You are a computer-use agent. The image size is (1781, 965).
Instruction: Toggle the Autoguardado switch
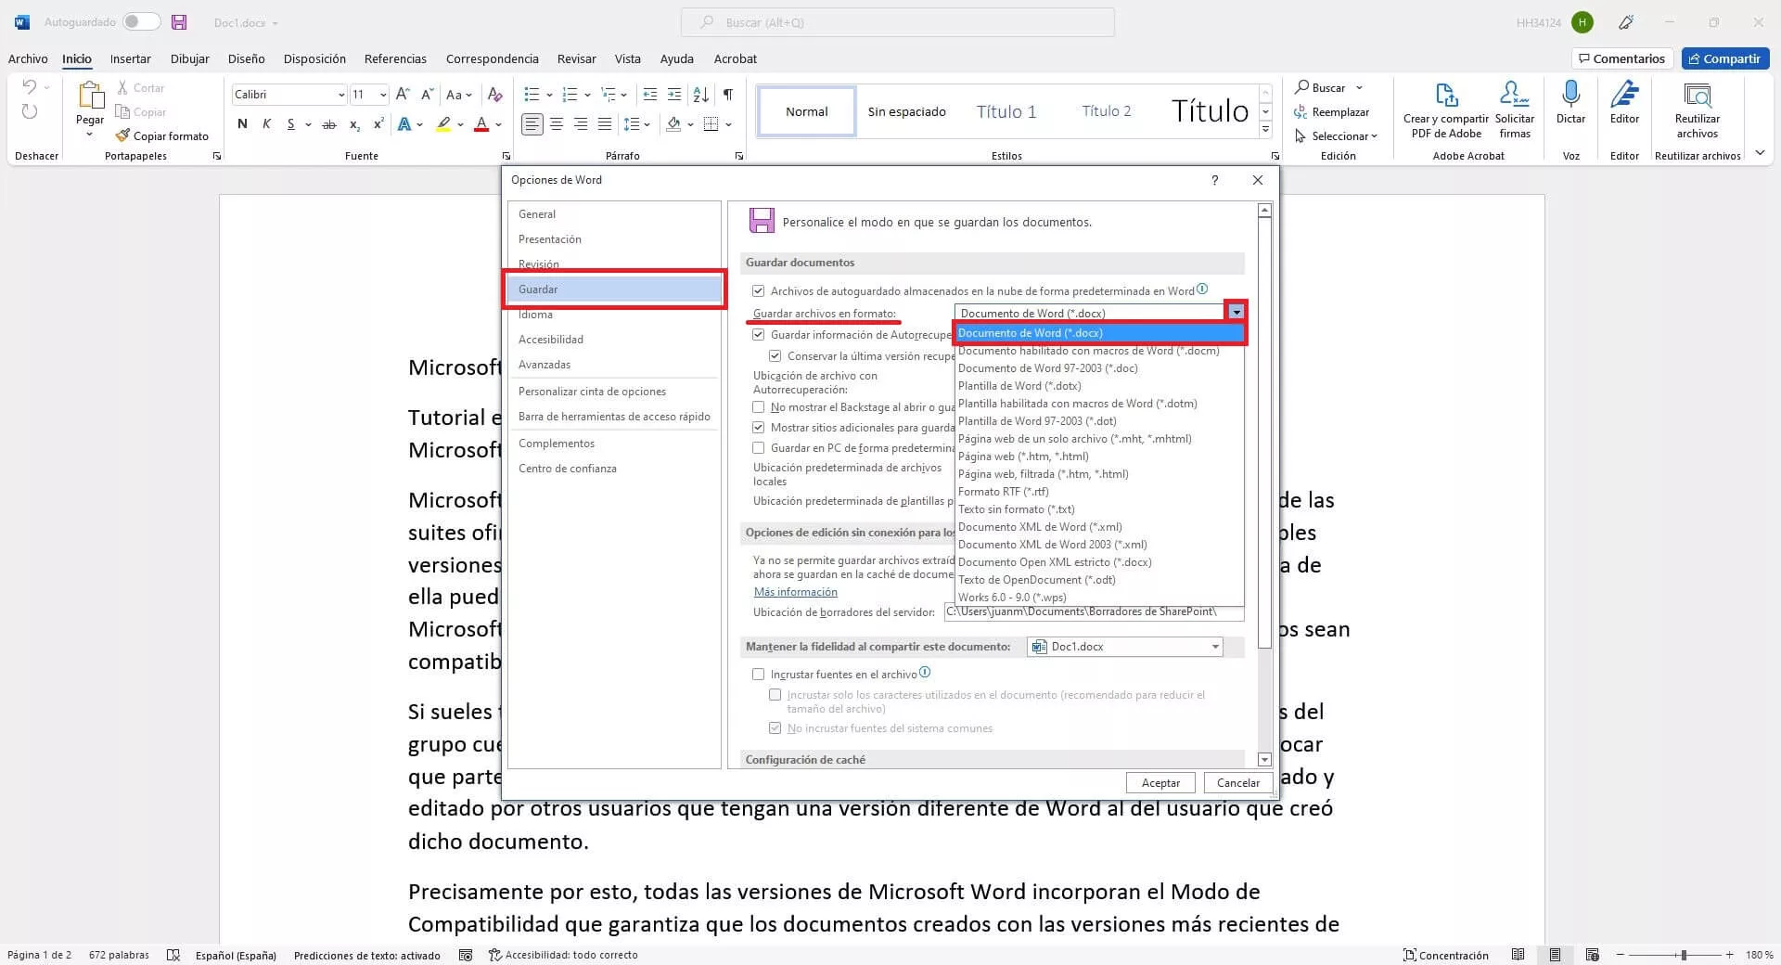(x=142, y=21)
